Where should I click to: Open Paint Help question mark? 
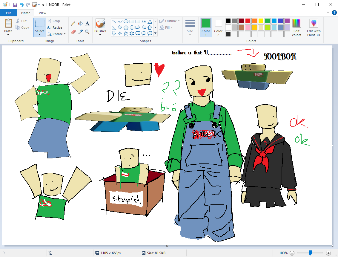pyautogui.click(x=334, y=13)
